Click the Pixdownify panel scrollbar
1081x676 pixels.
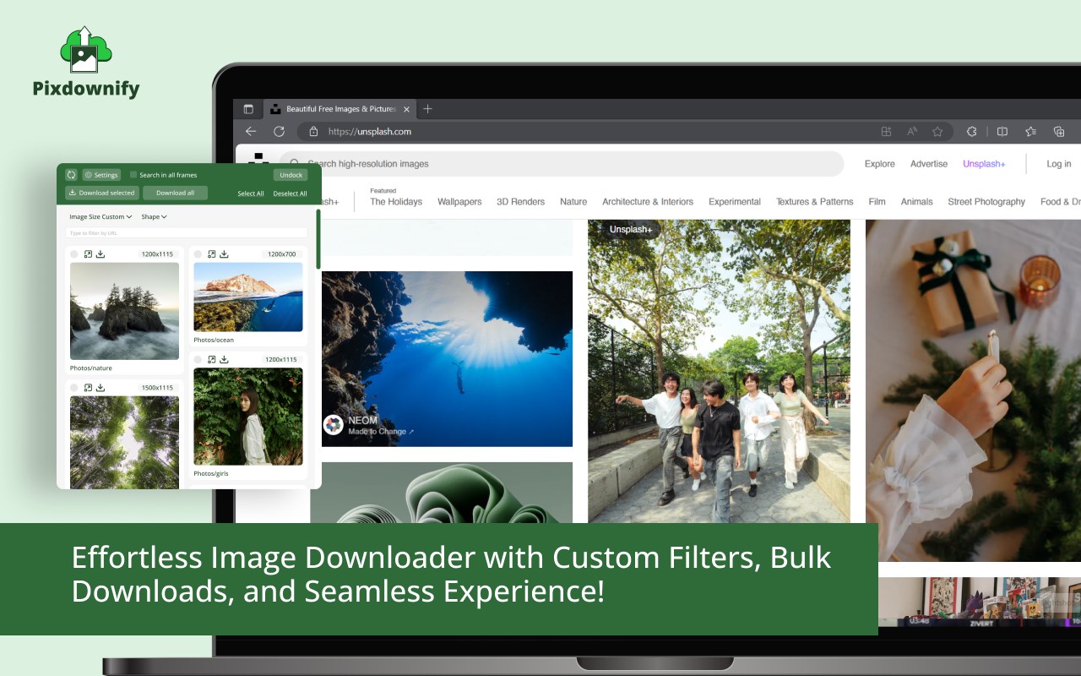point(318,239)
